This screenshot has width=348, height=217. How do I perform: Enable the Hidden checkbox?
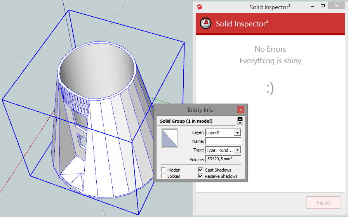pos(163,170)
